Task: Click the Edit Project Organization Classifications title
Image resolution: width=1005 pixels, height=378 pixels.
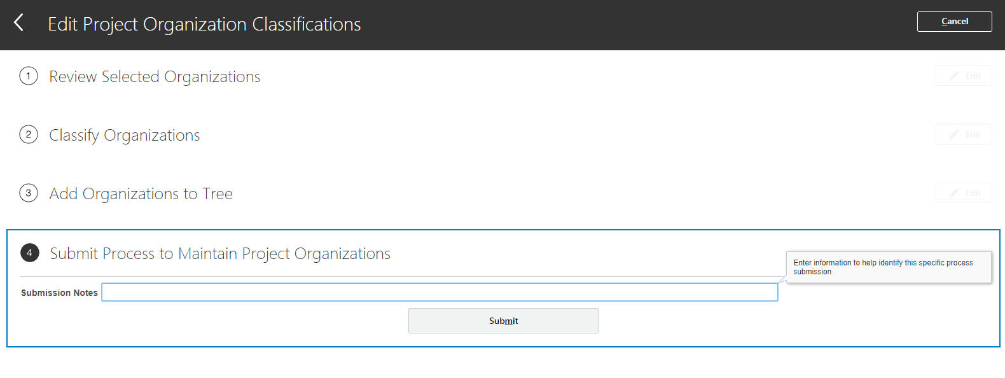Action: pos(204,24)
